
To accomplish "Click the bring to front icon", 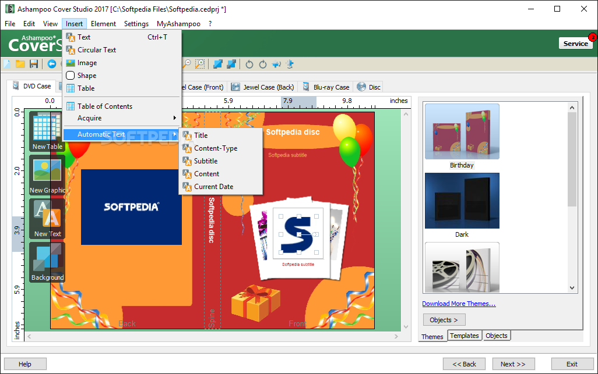I will pos(218,64).
